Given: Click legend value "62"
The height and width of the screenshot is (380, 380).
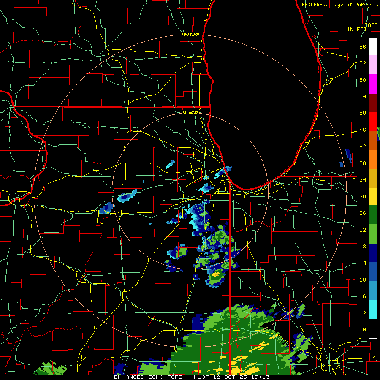Looking at the screenshot, I should click(x=363, y=63).
